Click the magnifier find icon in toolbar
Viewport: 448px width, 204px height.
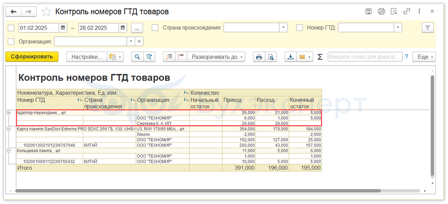(x=138, y=57)
